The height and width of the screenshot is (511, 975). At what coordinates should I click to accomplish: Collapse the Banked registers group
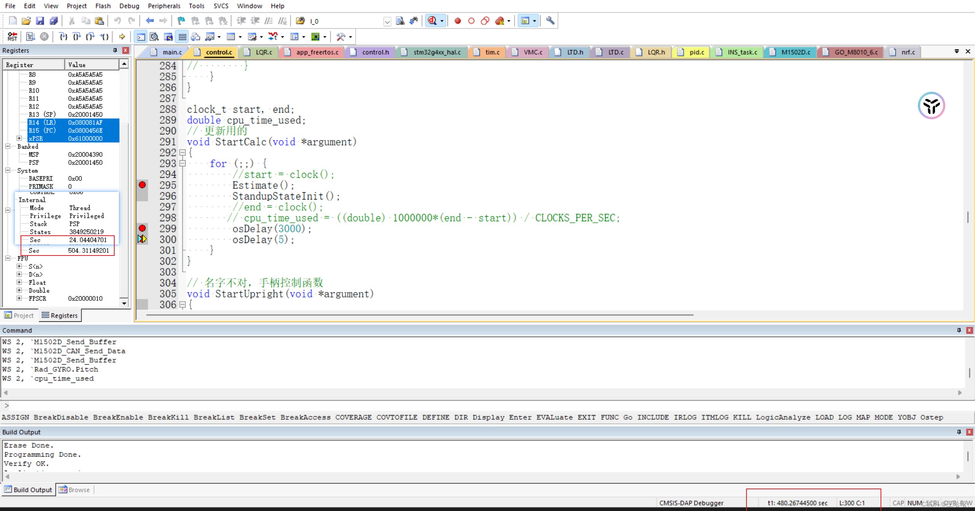point(8,146)
